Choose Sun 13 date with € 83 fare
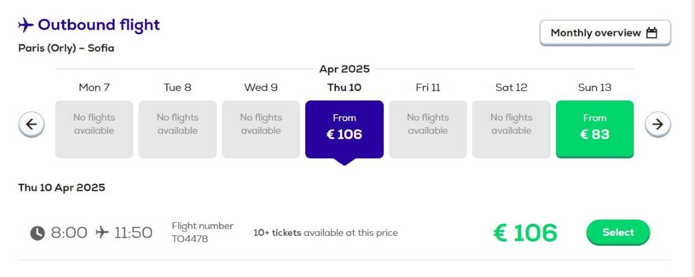This screenshot has width=695, height=277. pyautogui.click(x=595, y=129)
